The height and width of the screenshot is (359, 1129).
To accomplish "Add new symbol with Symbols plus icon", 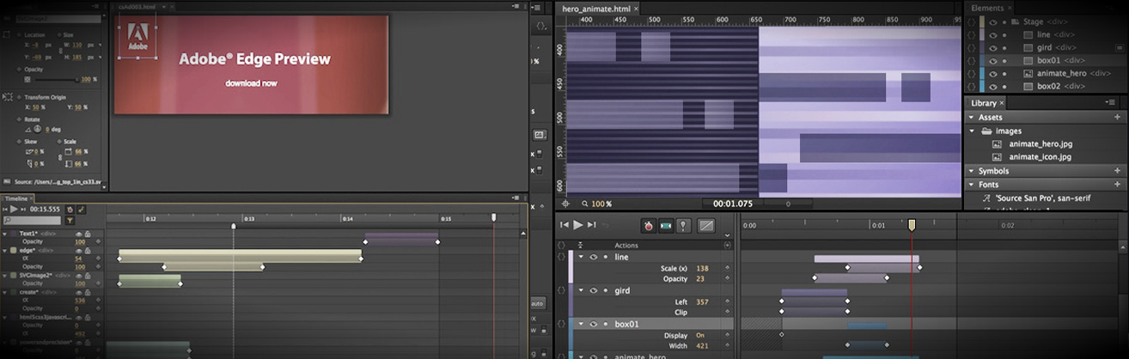I will (1117, 171).
